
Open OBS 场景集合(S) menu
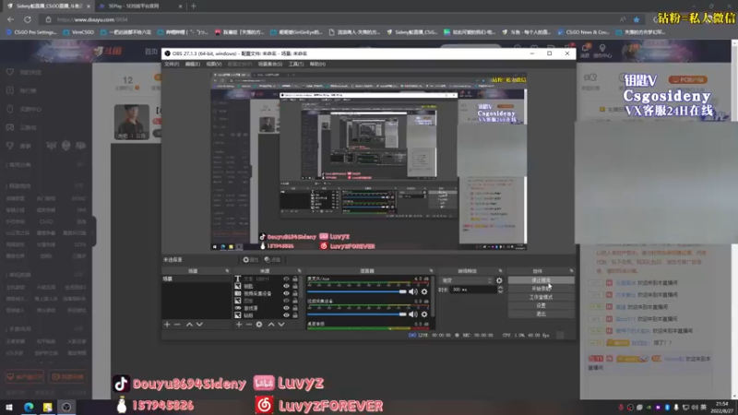[270, 64]
